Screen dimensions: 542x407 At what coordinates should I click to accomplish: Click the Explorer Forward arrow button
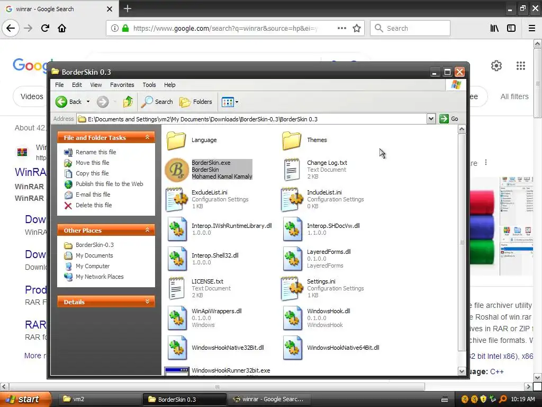pos(103,102)
